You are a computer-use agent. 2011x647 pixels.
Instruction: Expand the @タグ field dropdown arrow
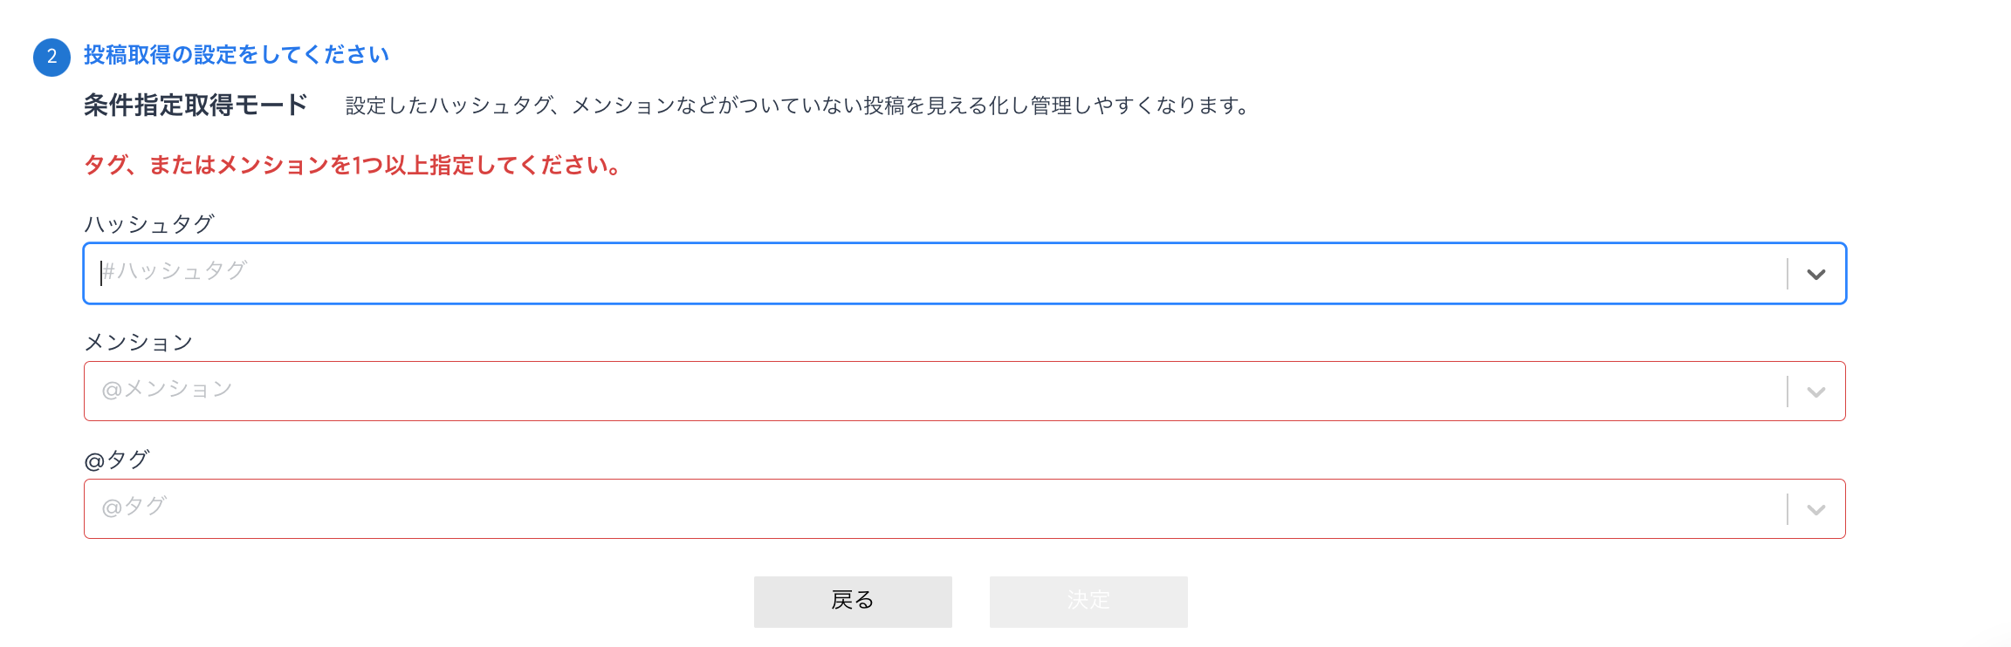[1816, 509]
